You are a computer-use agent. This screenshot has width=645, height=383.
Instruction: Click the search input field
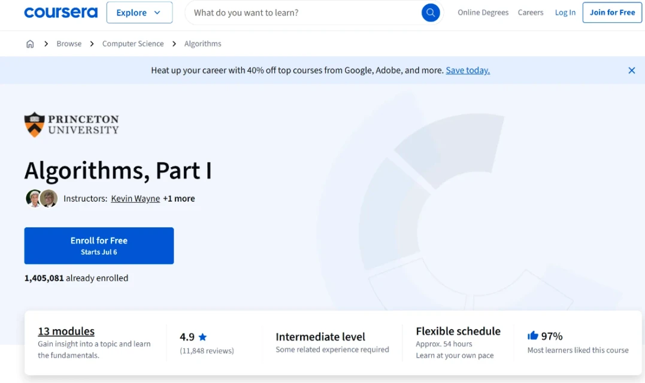tap(305, 13)
